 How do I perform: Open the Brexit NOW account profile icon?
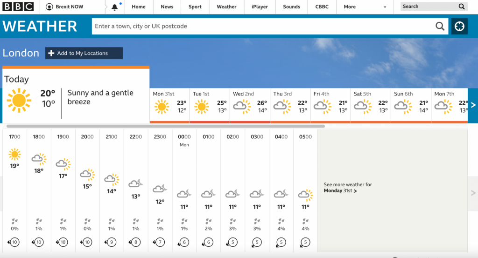(x=49, y=7)
